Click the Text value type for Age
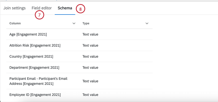The image size is (218, 102). point(90,34)
